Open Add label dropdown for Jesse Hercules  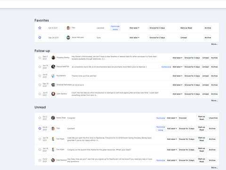click(134, 38)
